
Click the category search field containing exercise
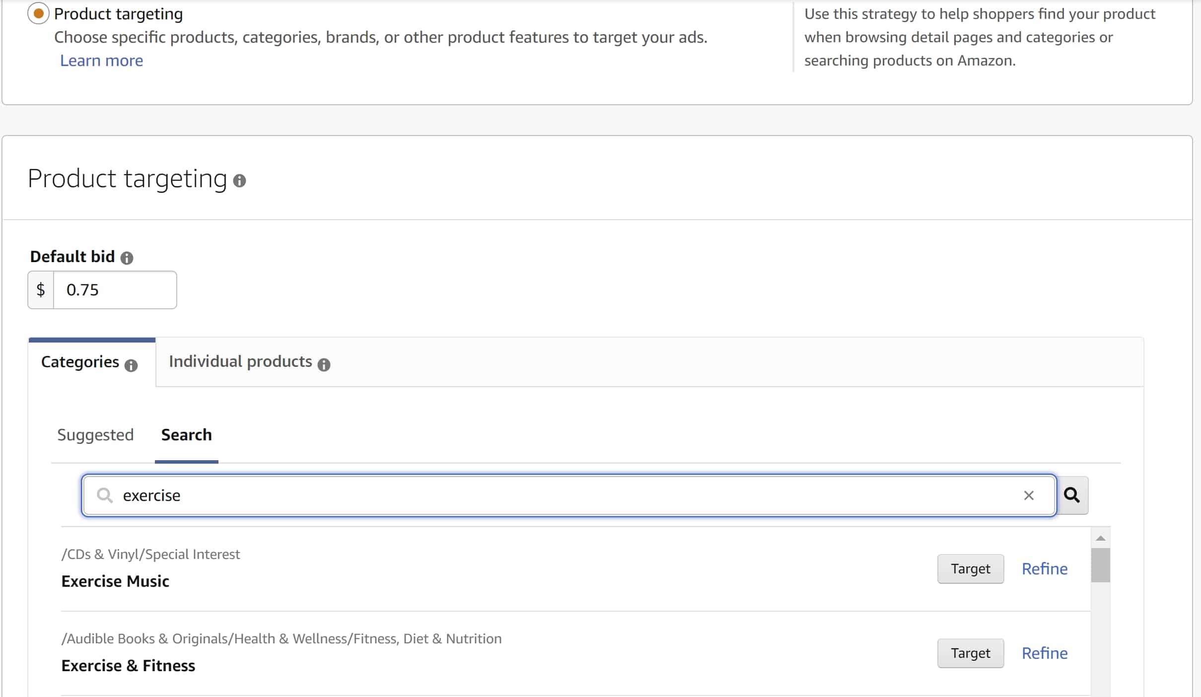coord(568,495)
